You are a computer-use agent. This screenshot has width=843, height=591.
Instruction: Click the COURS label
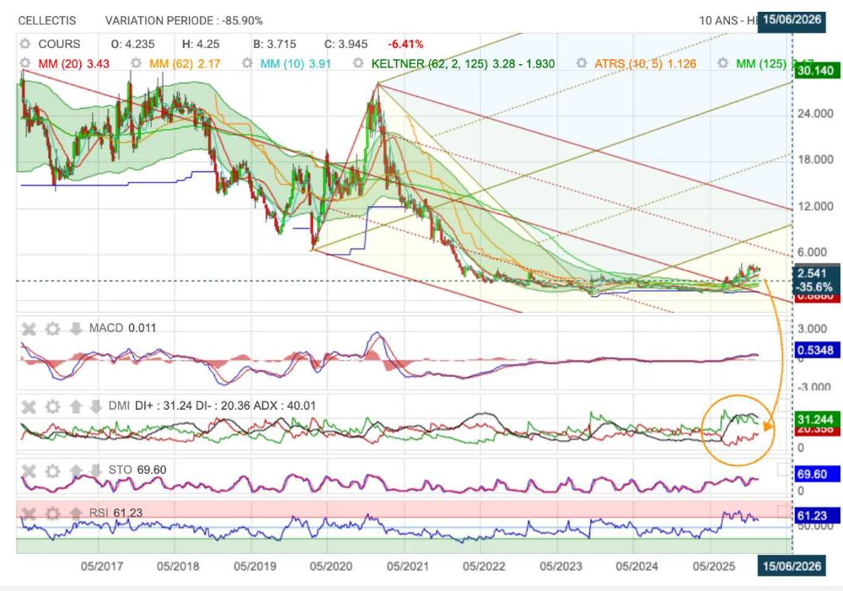pyautogui.click(x=59, y=44)
